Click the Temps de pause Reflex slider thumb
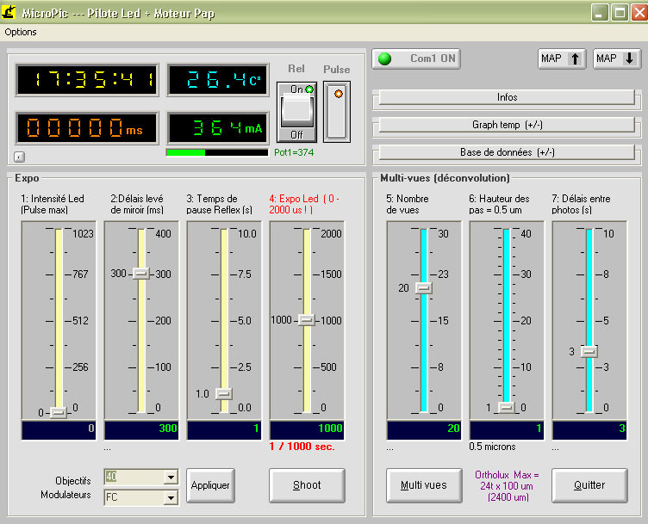The height and width of the screenshot is (524, 648). point(223,393)
